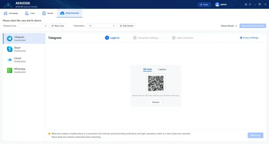Click the admin user avatar icon

[217, 4]
